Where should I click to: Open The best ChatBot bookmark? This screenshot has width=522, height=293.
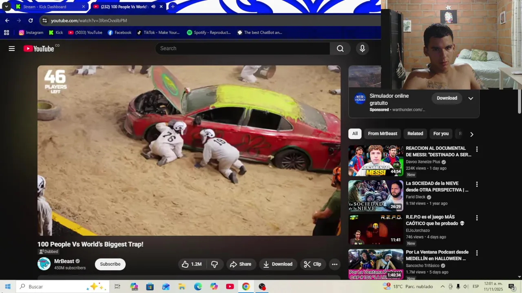(259, 33)
